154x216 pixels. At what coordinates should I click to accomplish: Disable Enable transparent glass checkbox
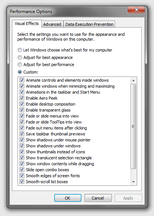click(22, 110)
